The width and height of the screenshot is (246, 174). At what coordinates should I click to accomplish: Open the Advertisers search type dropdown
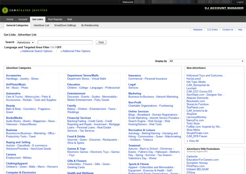[26, 43]
